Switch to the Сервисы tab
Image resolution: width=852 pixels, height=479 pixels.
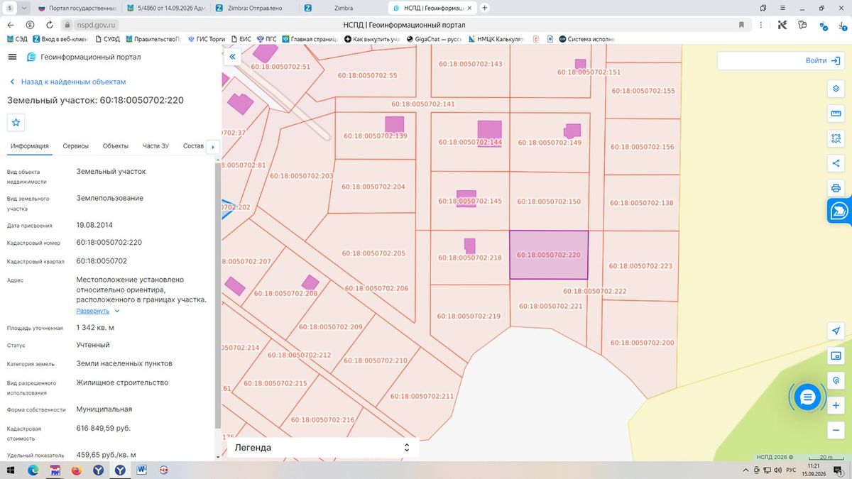[x=76, y=146]
